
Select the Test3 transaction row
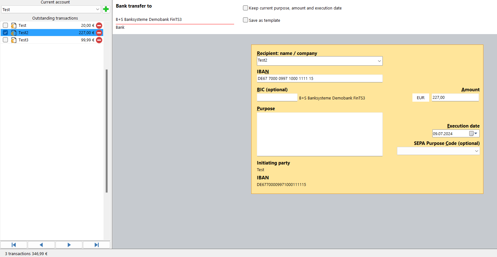(x=52, y=40)
